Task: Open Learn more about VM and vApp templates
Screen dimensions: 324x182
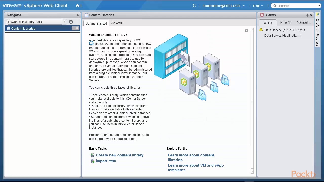Action: [x=196, y=168]
